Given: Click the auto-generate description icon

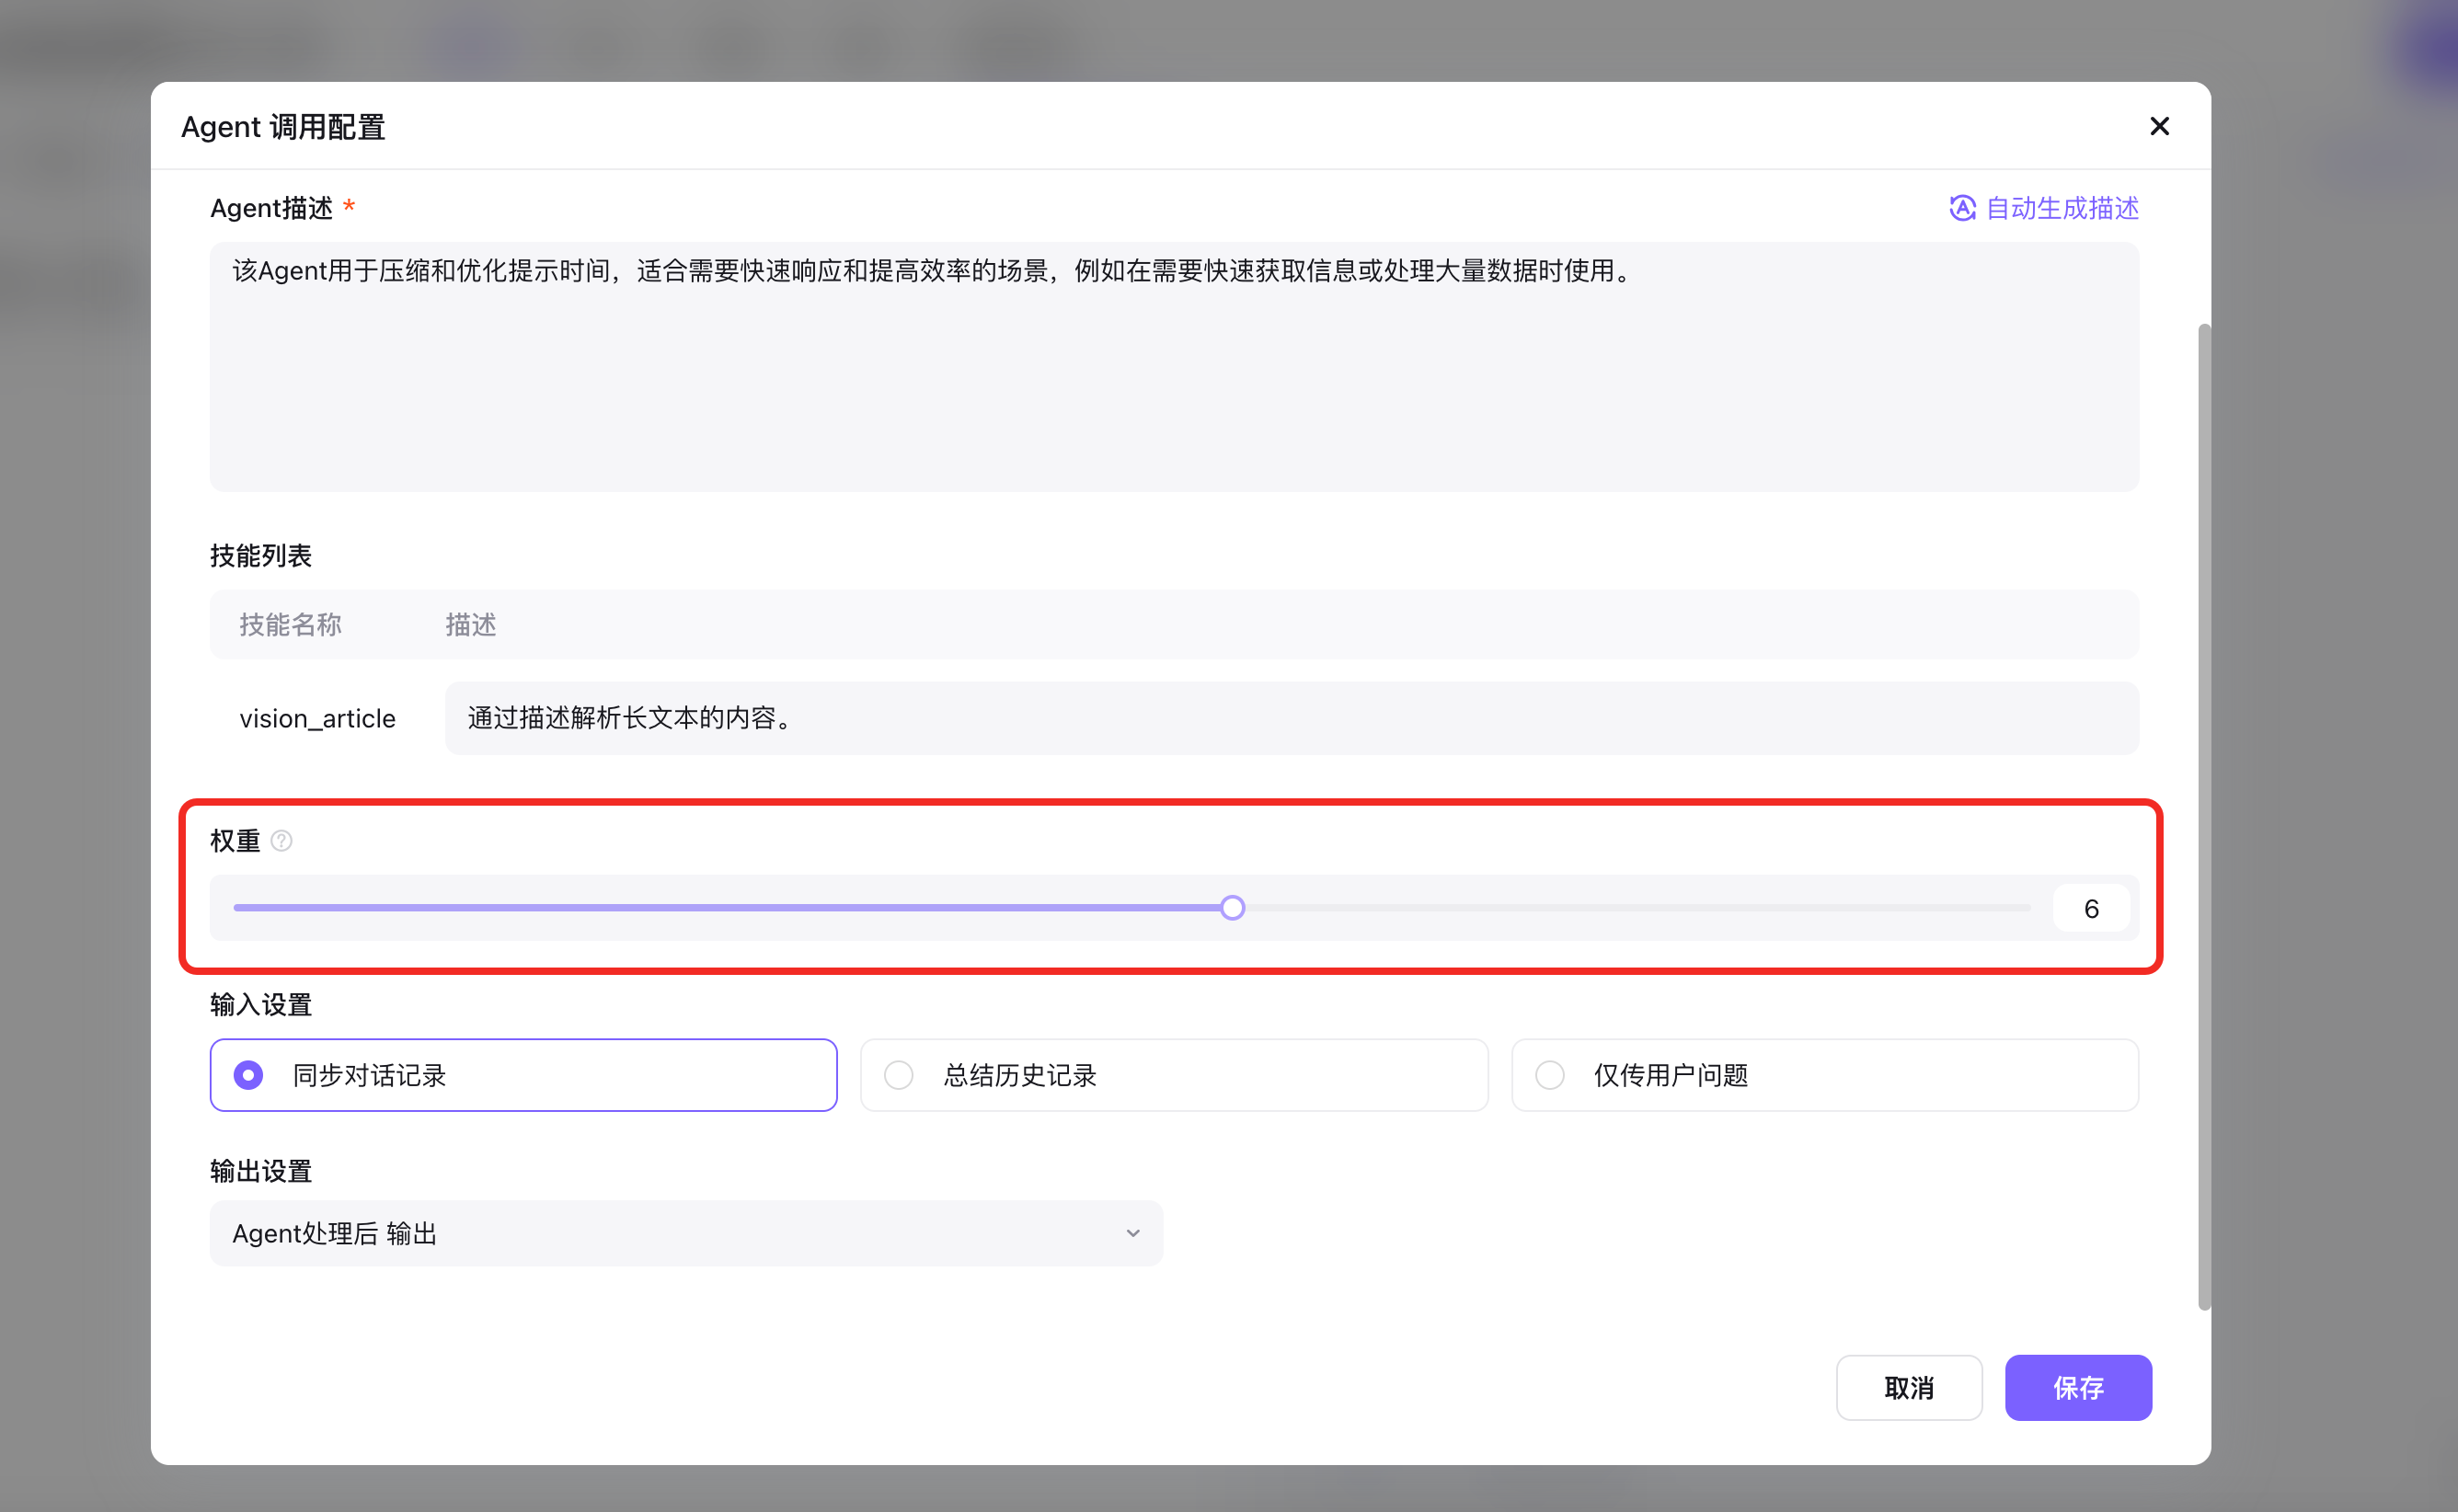Looking at the screenshot, I should click(1962, 208).
